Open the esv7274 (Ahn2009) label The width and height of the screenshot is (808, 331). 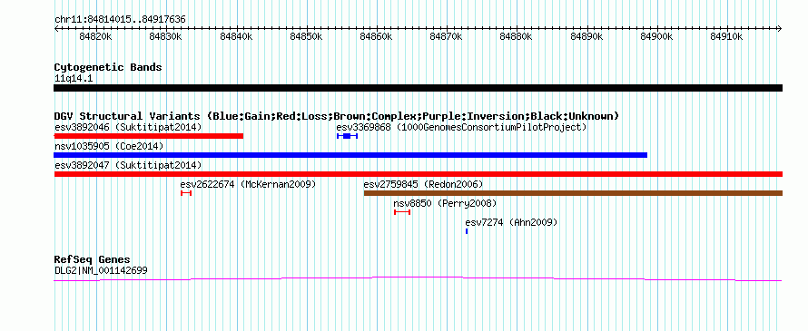(x=511, y=222)
